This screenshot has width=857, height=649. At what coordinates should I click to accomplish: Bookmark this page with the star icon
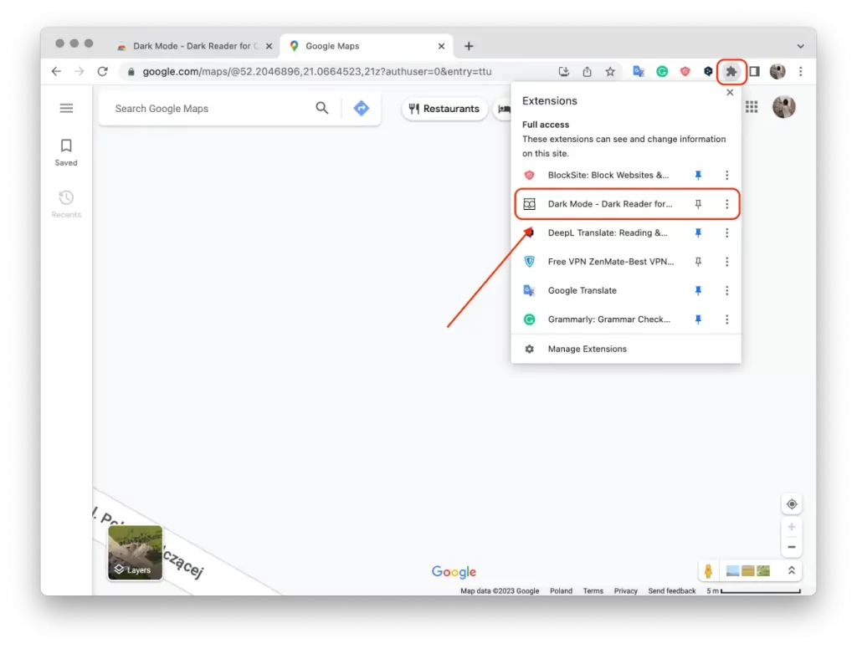pyautogui.click(x=610, y=72)
